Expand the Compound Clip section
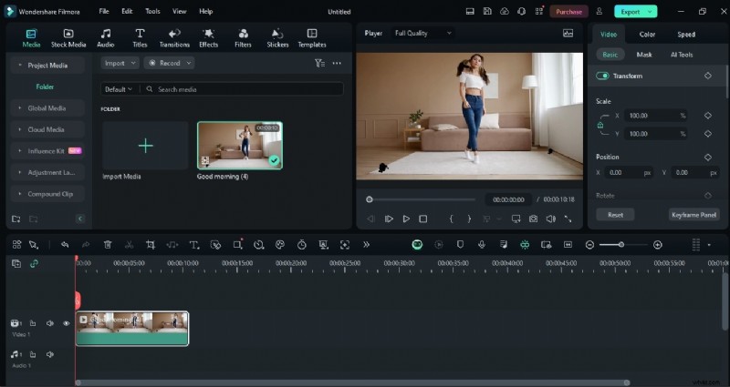Screen dimensions: 730x387 [47, 194]
